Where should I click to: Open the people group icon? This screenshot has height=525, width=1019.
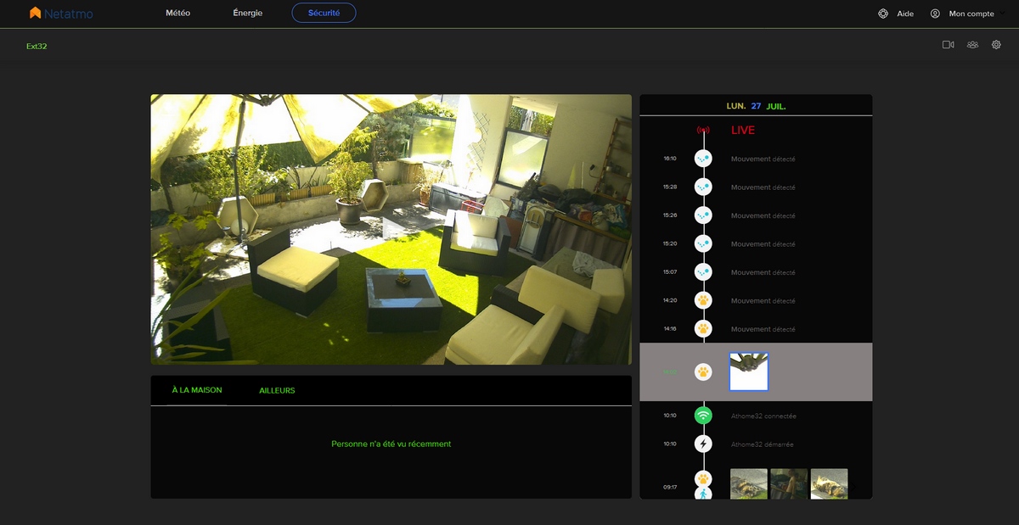tap(972, 45)
